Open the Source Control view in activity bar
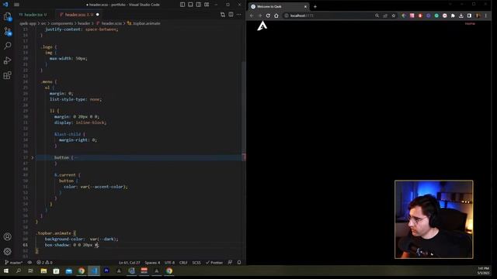 [x=7, y=31]
